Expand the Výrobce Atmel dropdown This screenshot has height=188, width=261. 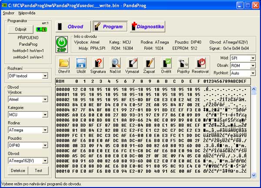[45, 99]
